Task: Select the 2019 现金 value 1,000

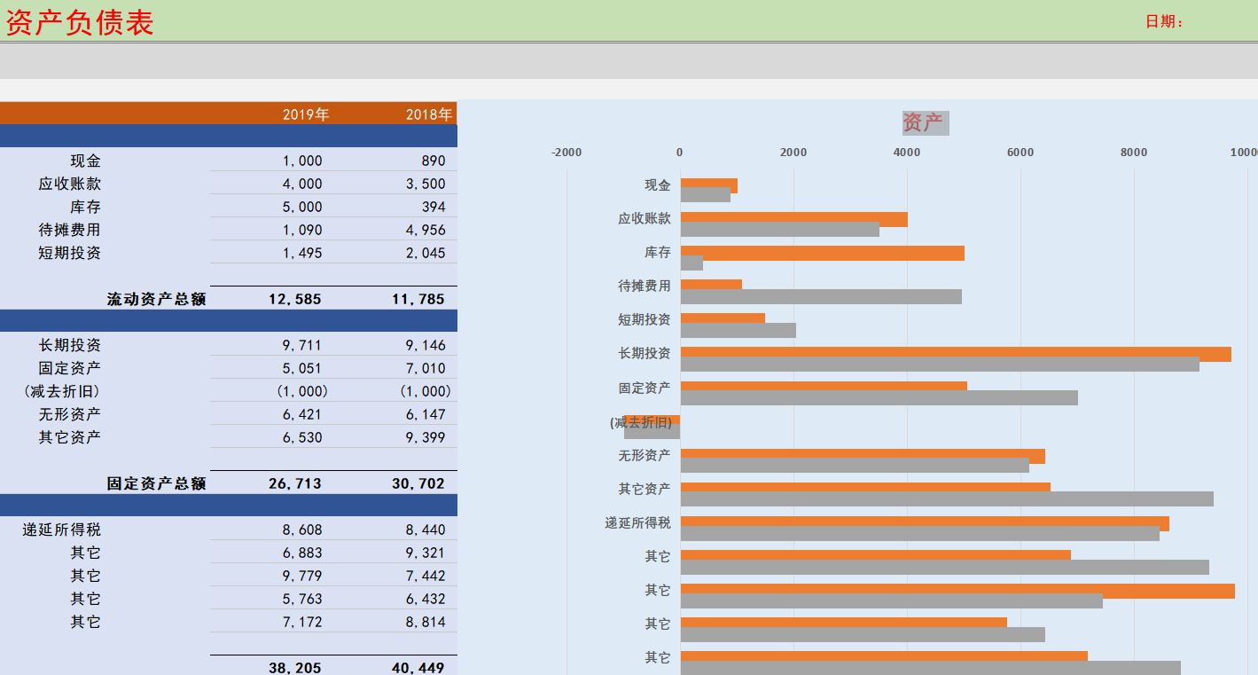Action: (302, 161)
